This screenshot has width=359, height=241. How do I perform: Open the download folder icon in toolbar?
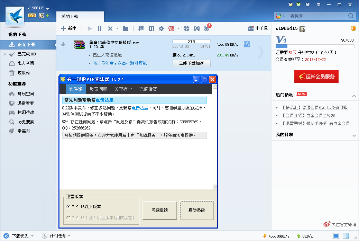(x=125, y=28)
